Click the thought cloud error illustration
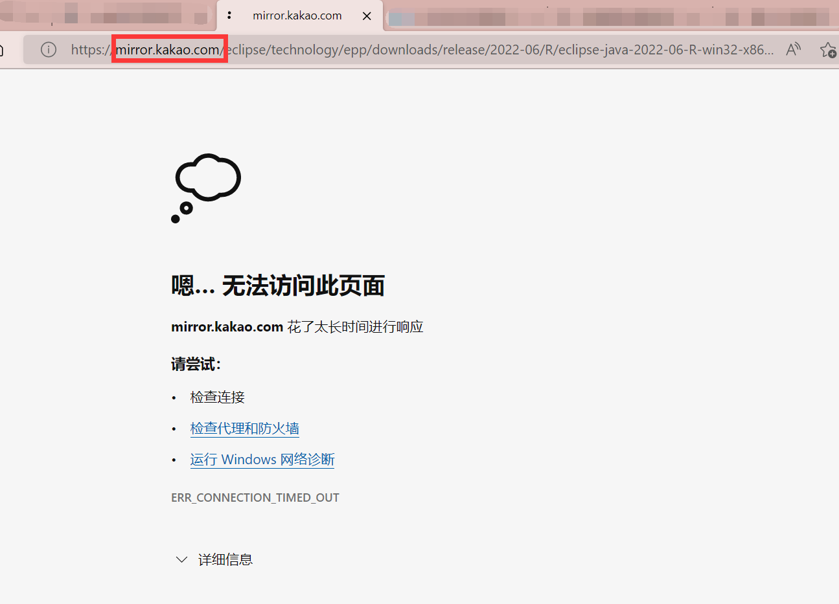 click(x=206, y=188)
